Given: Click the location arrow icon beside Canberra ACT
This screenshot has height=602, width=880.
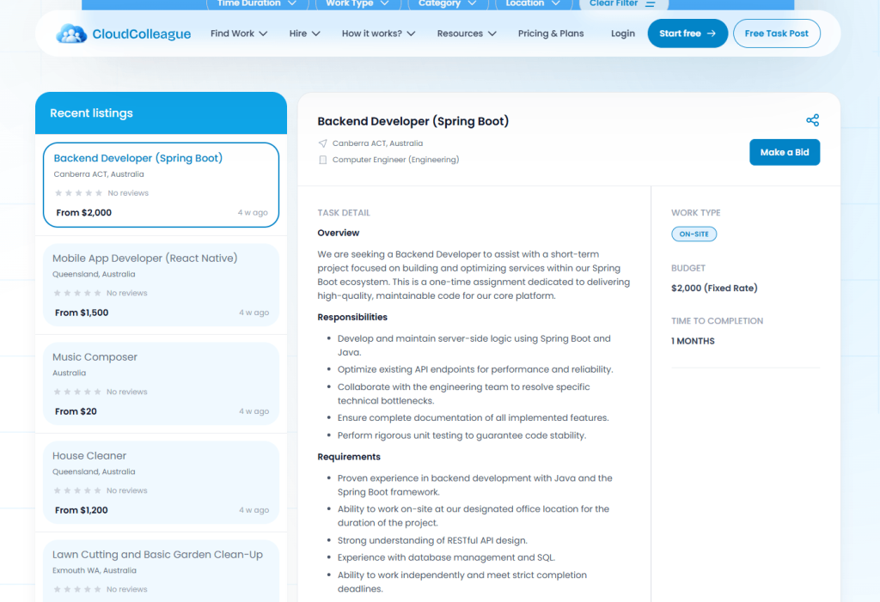Looking at the screenshot, I should click(323, 143).
